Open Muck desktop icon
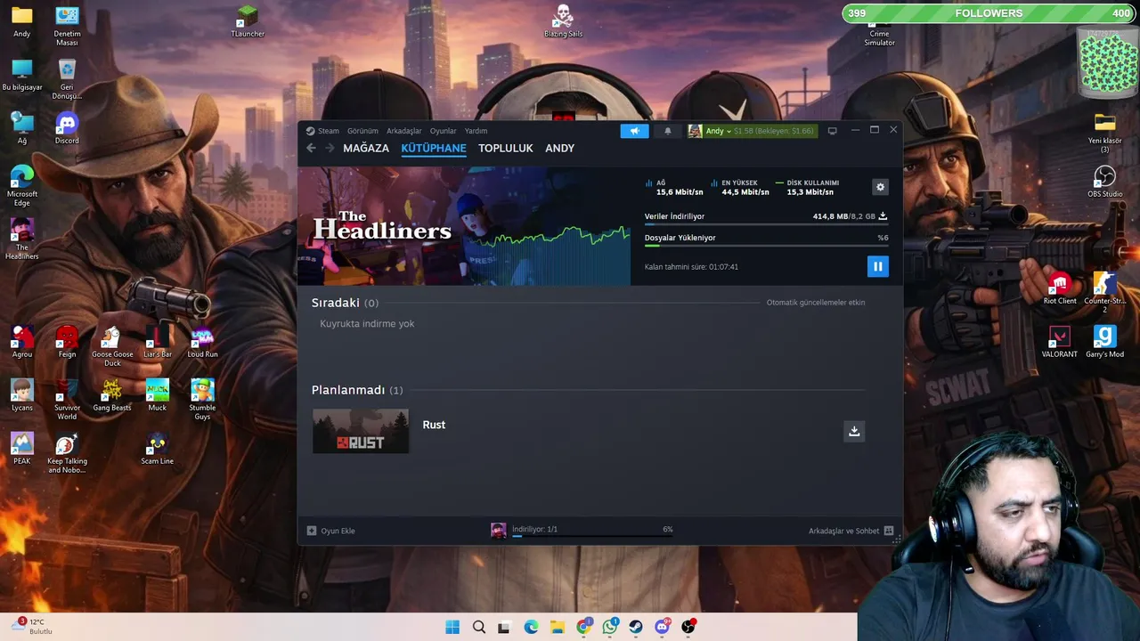This screenshot has width=1140, height=641. (x=158, y=394)
